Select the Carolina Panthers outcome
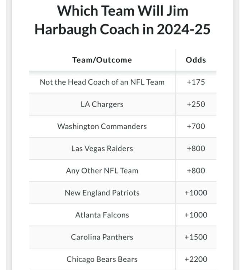Image resolution: width=245 pixels, height=270 pixels. [102, 237]
